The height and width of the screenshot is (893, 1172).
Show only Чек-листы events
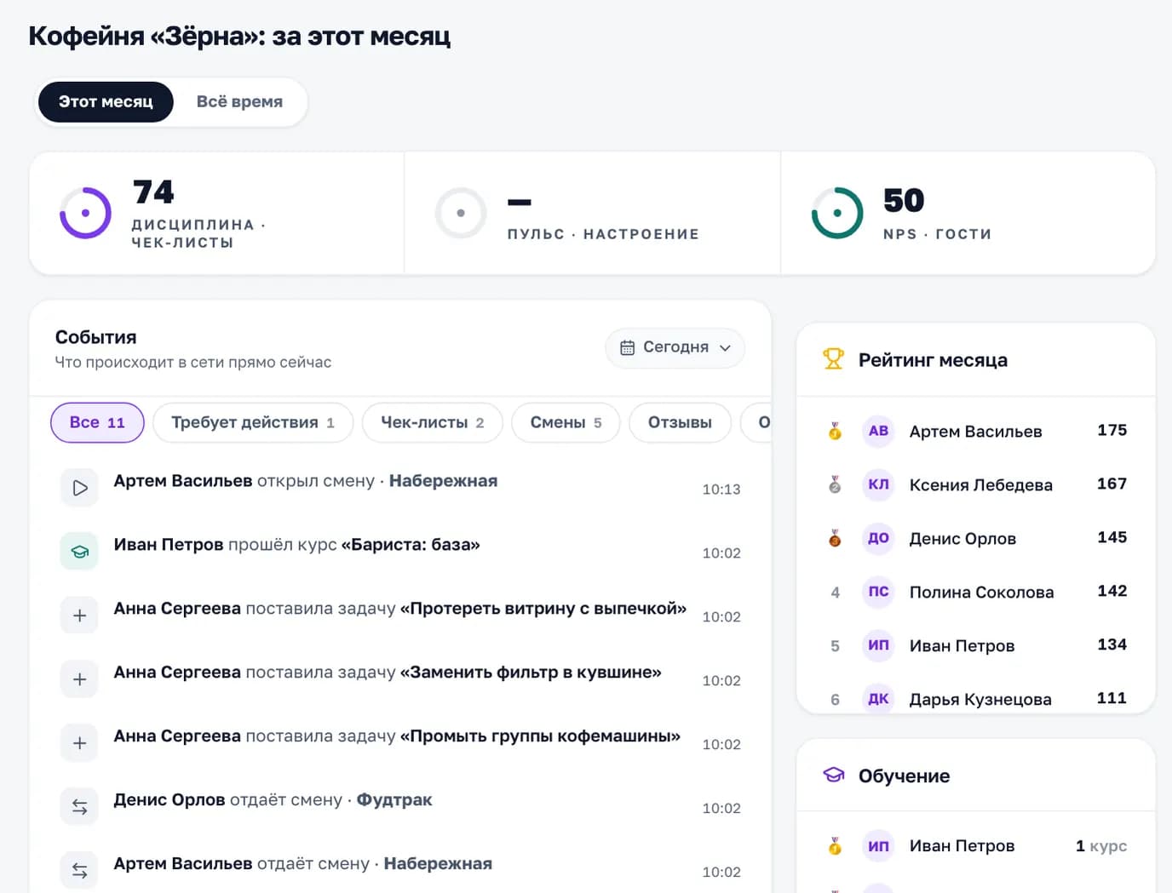(433, 422)
